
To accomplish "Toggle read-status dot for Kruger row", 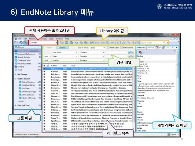I will [44, 99].
